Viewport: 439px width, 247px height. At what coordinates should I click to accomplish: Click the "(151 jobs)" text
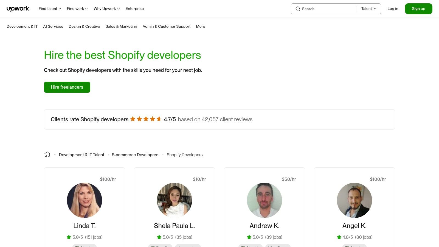(94, 237)
